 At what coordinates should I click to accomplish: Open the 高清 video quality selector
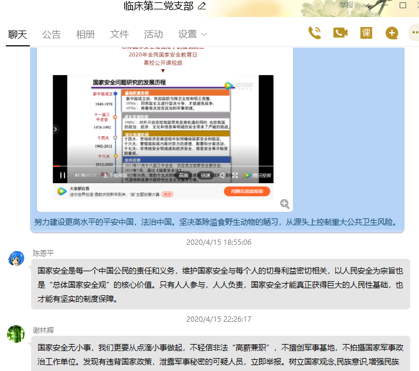click(x=183, y=175)
